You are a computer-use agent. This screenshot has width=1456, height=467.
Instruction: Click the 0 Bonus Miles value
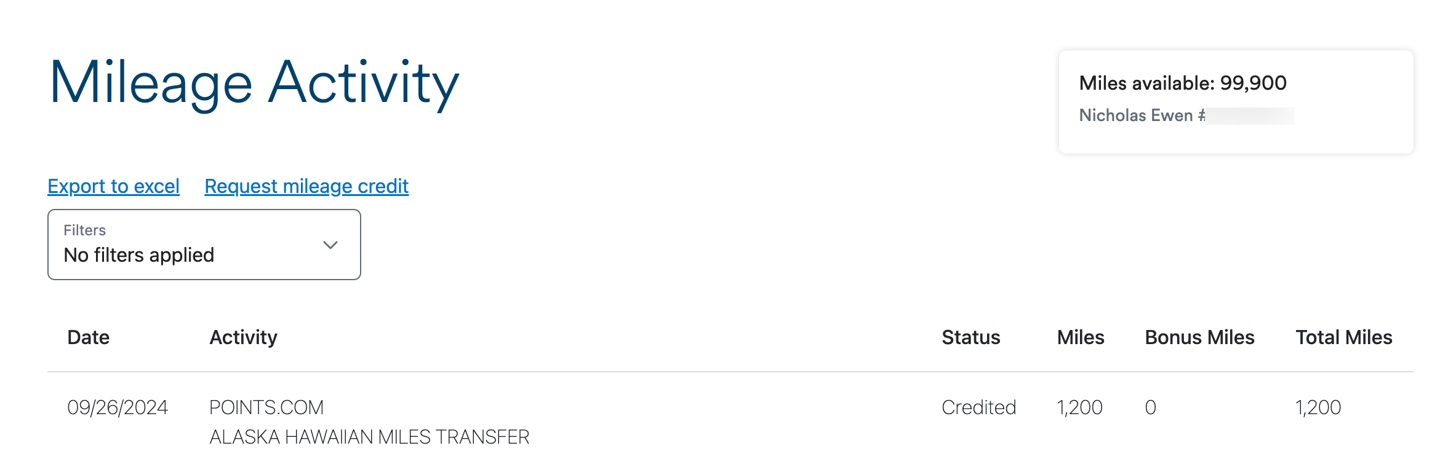tap(1151, 407)
